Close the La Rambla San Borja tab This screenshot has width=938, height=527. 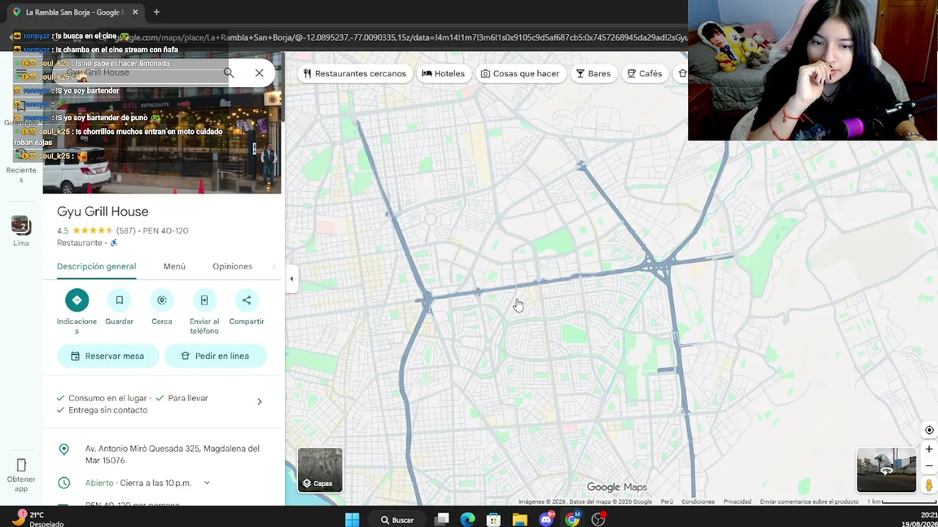tap(135, 12)
